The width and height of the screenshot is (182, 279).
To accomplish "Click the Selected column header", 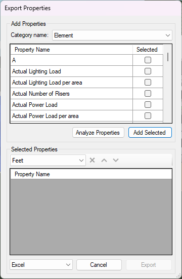I will point(147,50).
